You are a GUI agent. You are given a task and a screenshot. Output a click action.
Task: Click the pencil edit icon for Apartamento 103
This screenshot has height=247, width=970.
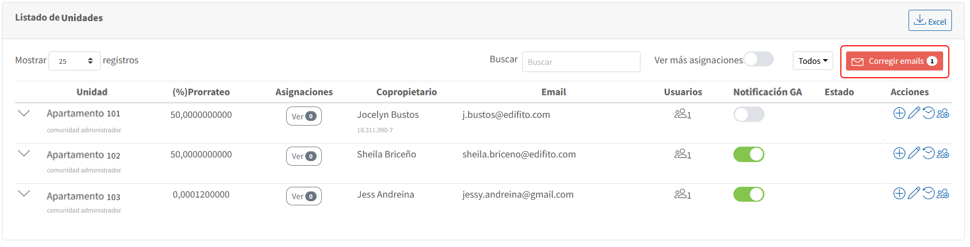pyautogui.click(x=914, y=193)
